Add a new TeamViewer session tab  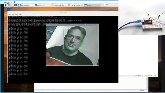15,2
